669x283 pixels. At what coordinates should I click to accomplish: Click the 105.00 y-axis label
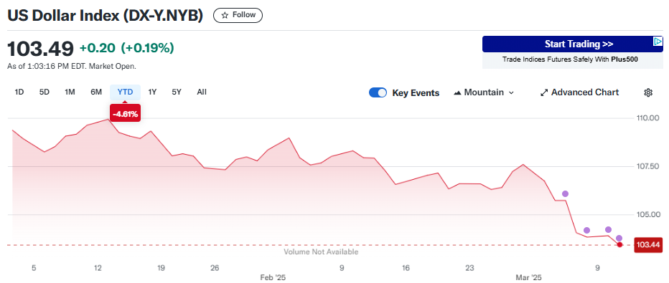[647, 214]
